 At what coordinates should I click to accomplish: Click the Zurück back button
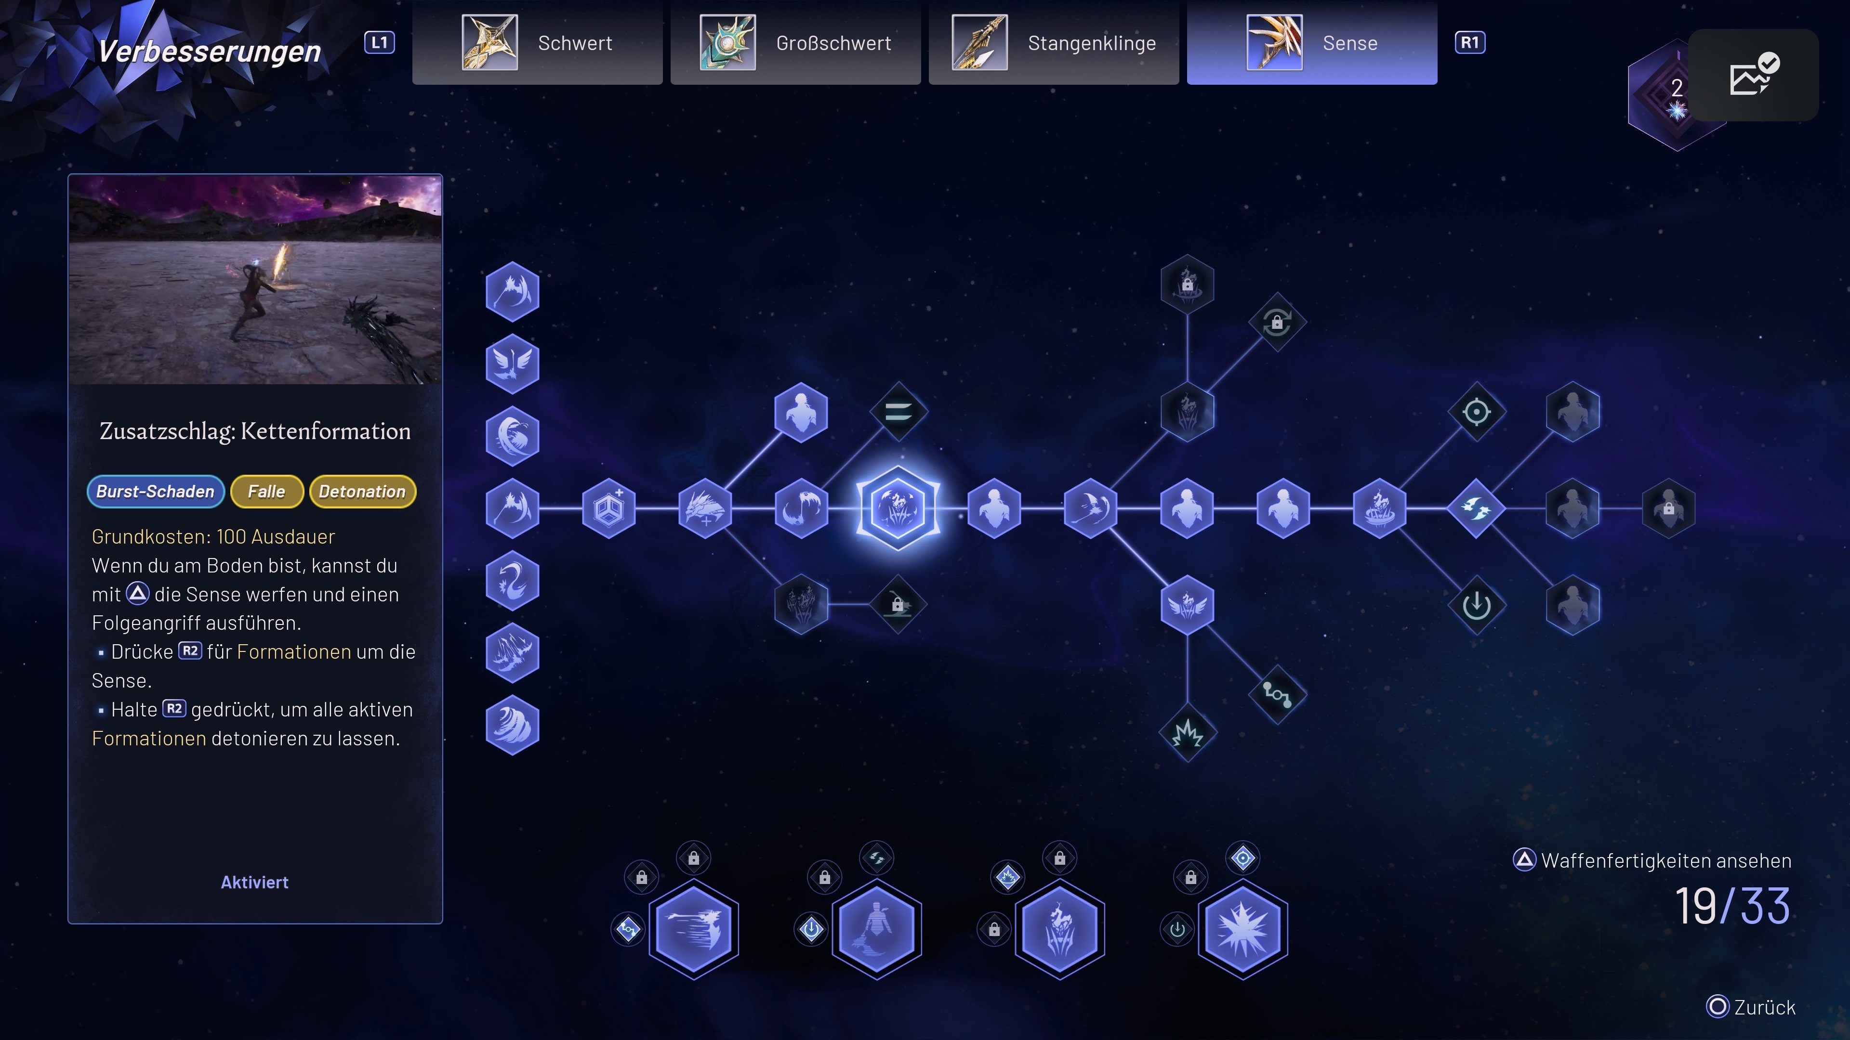click(1751, 1007)
